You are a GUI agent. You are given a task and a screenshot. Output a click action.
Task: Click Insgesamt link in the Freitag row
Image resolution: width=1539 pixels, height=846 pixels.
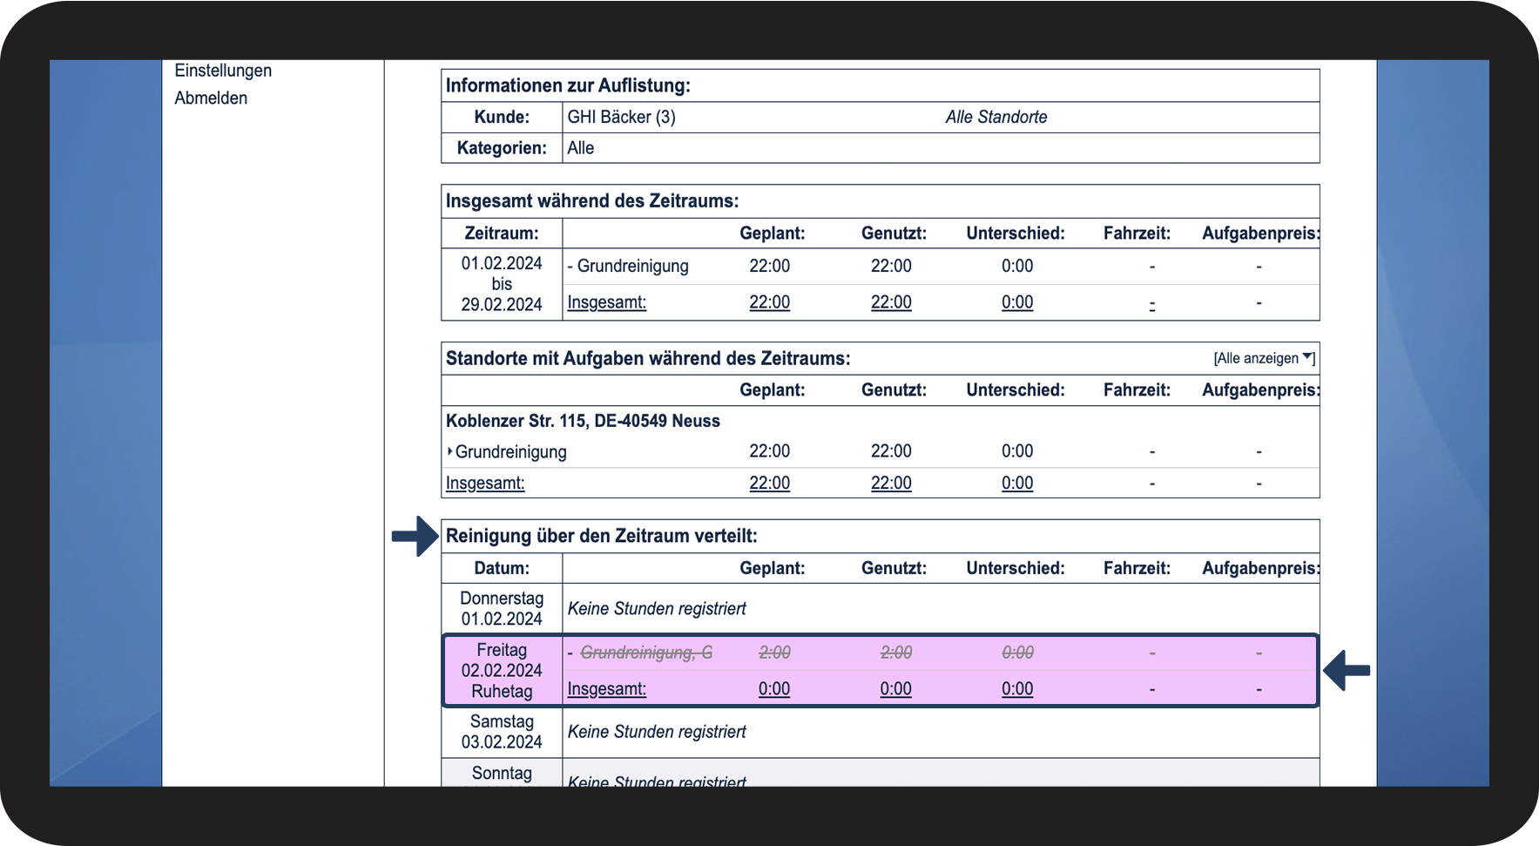coord(606,689)
